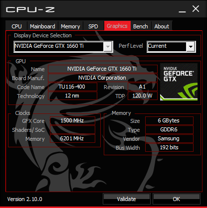Click the NVIDIA GeForce GTX logo image
207x208 pixels.
179,82
